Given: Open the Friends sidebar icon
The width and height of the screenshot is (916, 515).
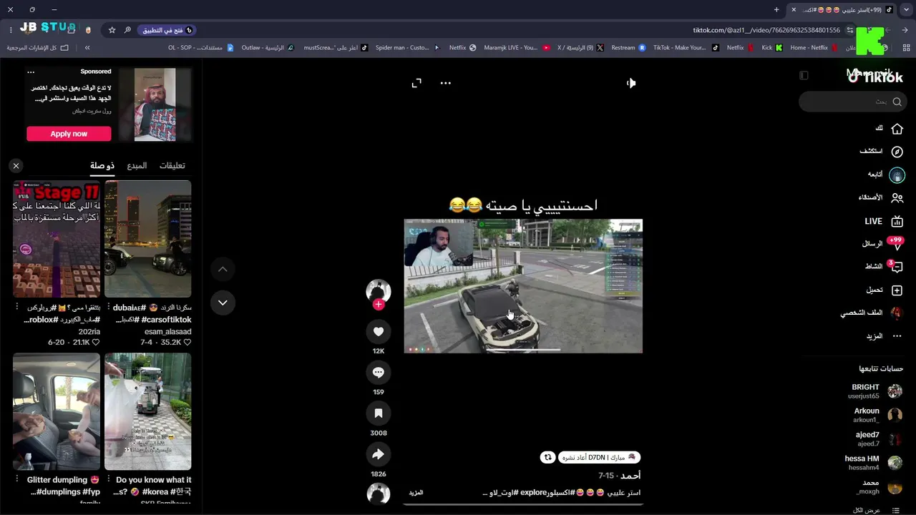Looking at the screenshot, I should [x=897, y=197].
